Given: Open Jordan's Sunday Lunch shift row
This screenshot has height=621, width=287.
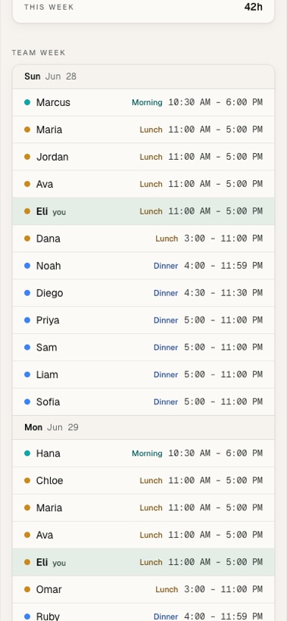Looking at the screenshot, I should coord(143,157).
